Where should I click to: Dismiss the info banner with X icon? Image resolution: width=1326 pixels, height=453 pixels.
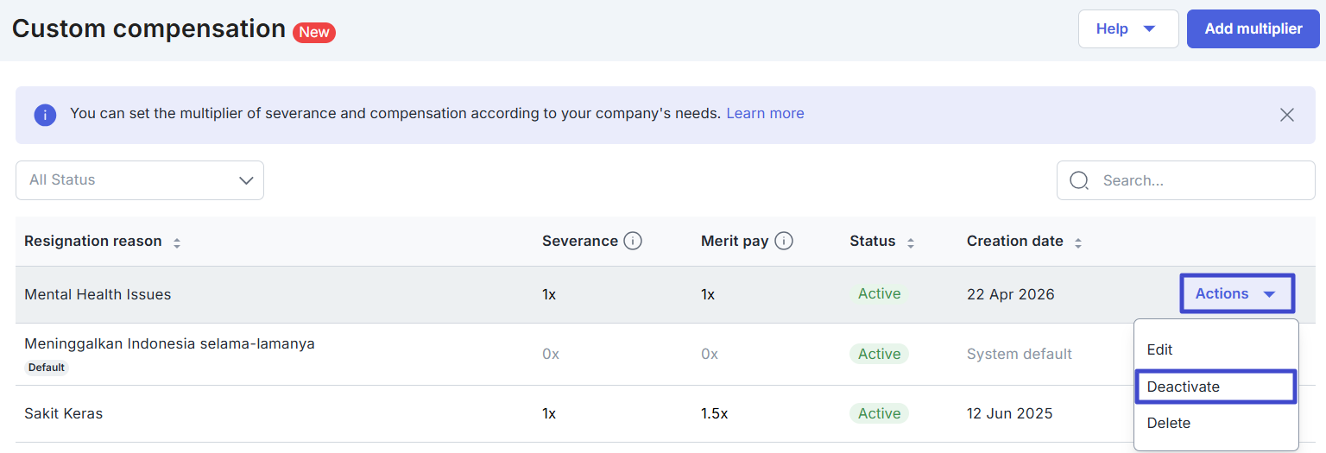(x=1286, y=115)
